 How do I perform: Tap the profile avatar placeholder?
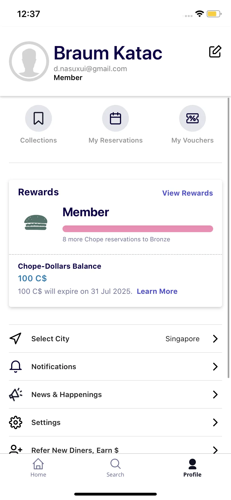click(29, 61)
